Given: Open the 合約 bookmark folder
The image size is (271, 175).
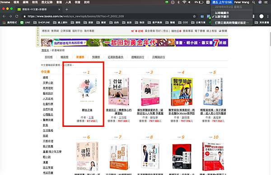Looking at the screenshot, I should click(114, 22).
